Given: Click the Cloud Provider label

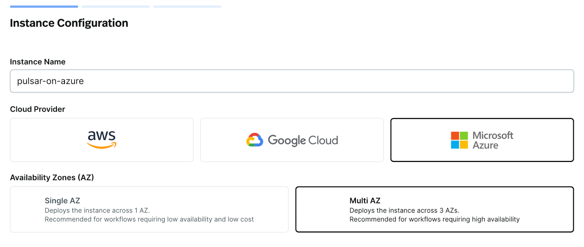Looking at the screenshot, I should pyautogui.click(x=38, y=109).
